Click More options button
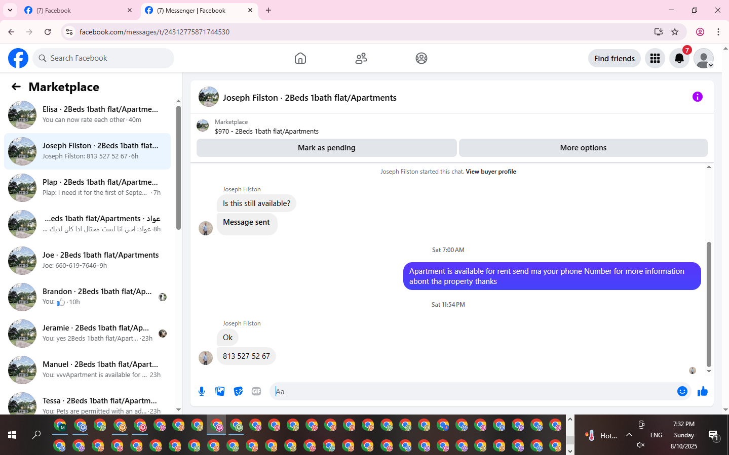Image resolution: width=729 pixels, height=455 pixels. (x=583, y=148)
